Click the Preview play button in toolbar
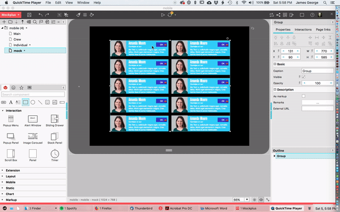Viewport: 340px width, 212px height. [x=163, y=15]
